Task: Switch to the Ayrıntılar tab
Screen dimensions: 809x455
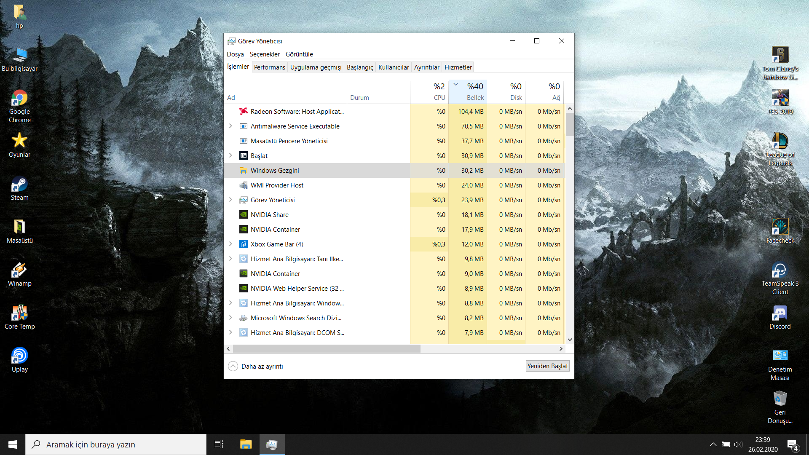Action: click(426, 67)
